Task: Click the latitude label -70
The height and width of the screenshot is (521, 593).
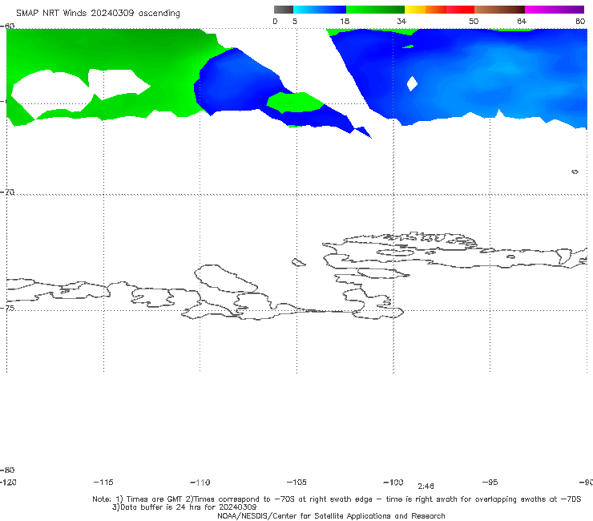Action: [7, 192]
